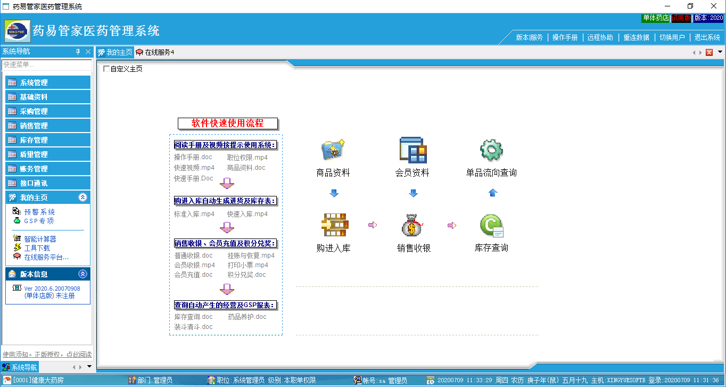Open the 商品资料 icon
This screenshot has width=726, height=387.
pos(333,150)
